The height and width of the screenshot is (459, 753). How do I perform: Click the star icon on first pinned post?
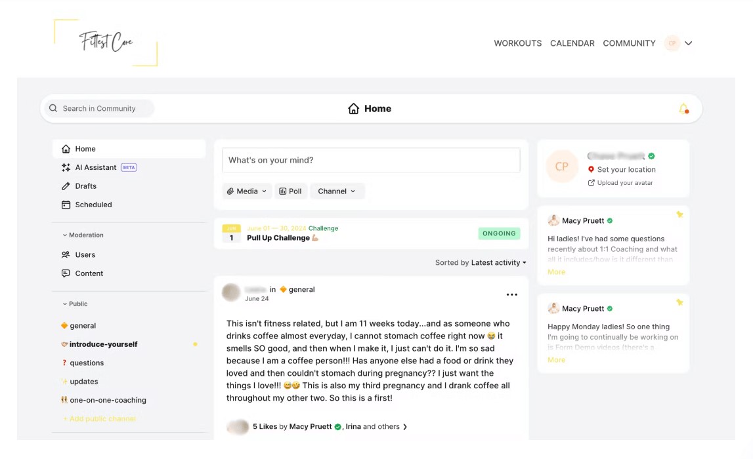pos(679,214)
